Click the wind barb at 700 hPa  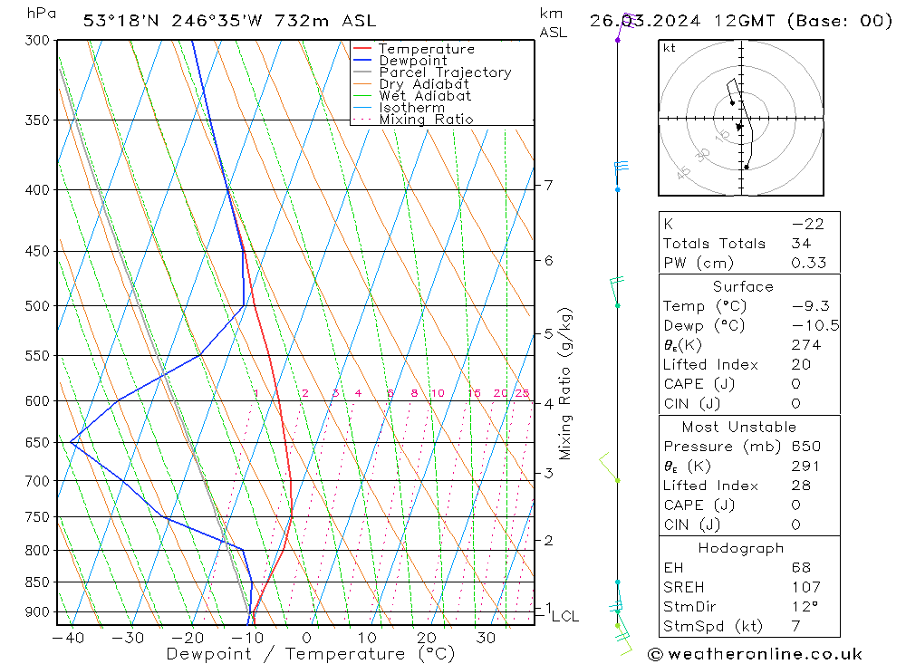click(x=610, y=467)
